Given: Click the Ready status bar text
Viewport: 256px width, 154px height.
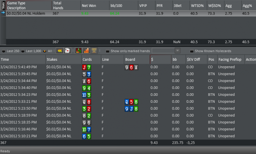Looking at the screenshot, I should 5,151.
